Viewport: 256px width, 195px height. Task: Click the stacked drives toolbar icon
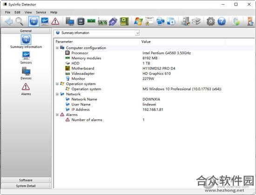196,21
